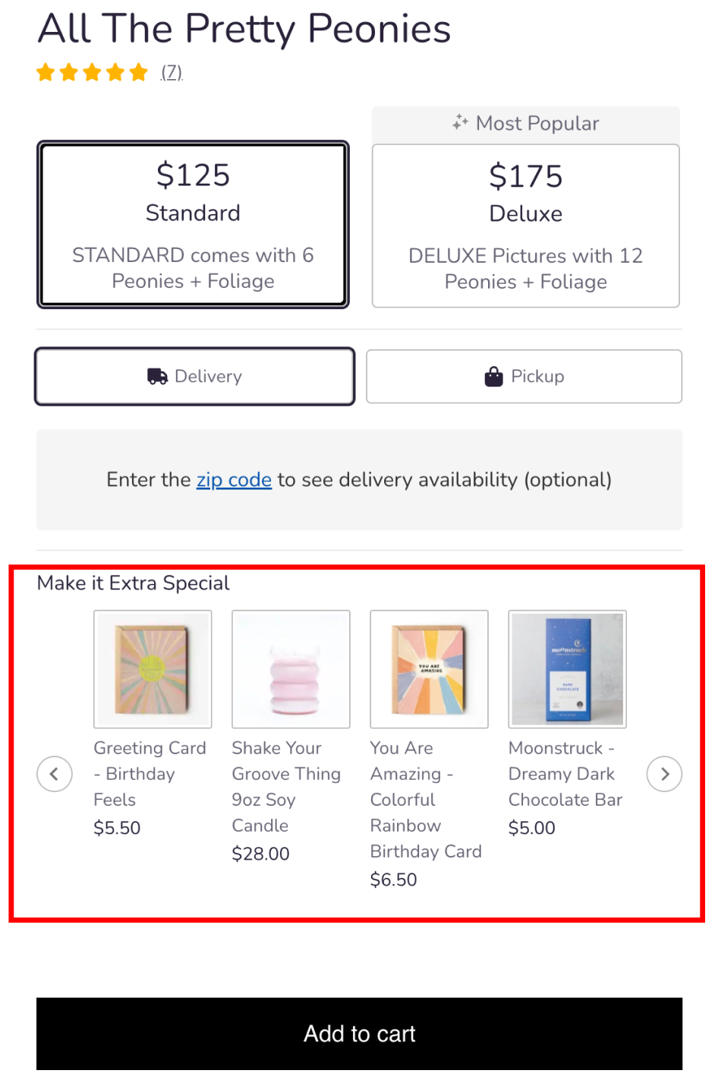Click the pickup shopping bag icon
715x1083 pixels.
point(493,377)
